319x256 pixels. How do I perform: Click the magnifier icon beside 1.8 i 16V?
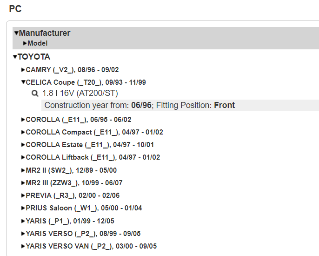35,94
